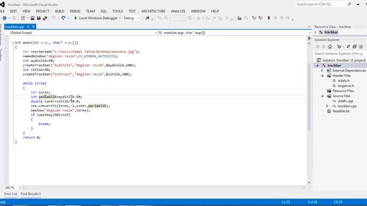Click the Open File toolbar icon
This screenshot has width=367, height=206.
click(x=33, y=18)
